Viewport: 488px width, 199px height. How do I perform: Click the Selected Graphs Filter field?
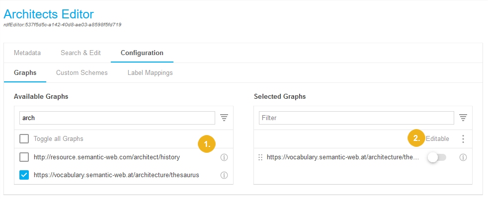(x=356, y=118)
